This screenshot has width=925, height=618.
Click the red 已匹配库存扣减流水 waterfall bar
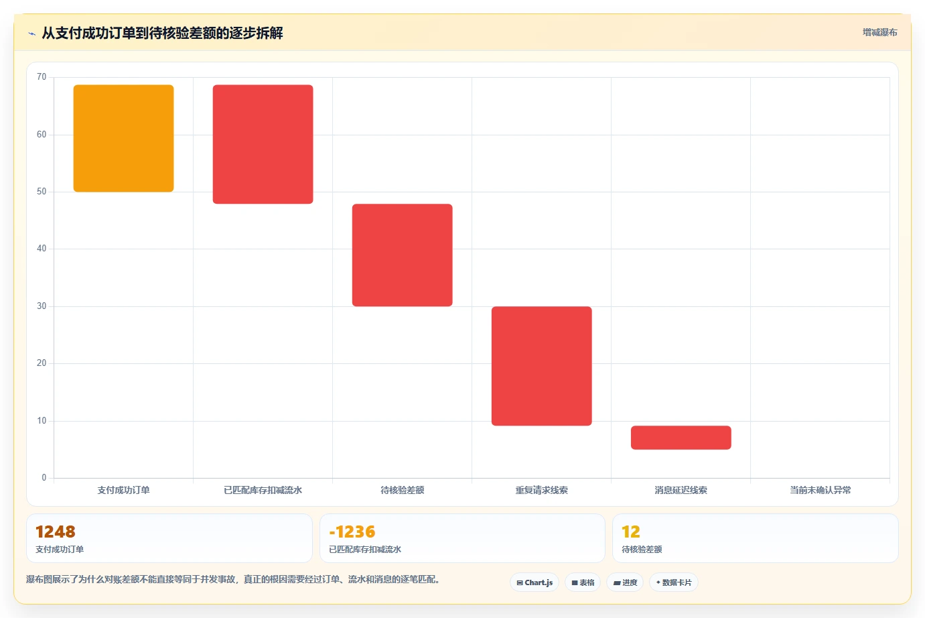pyautogui.click(x=263, y=144)
